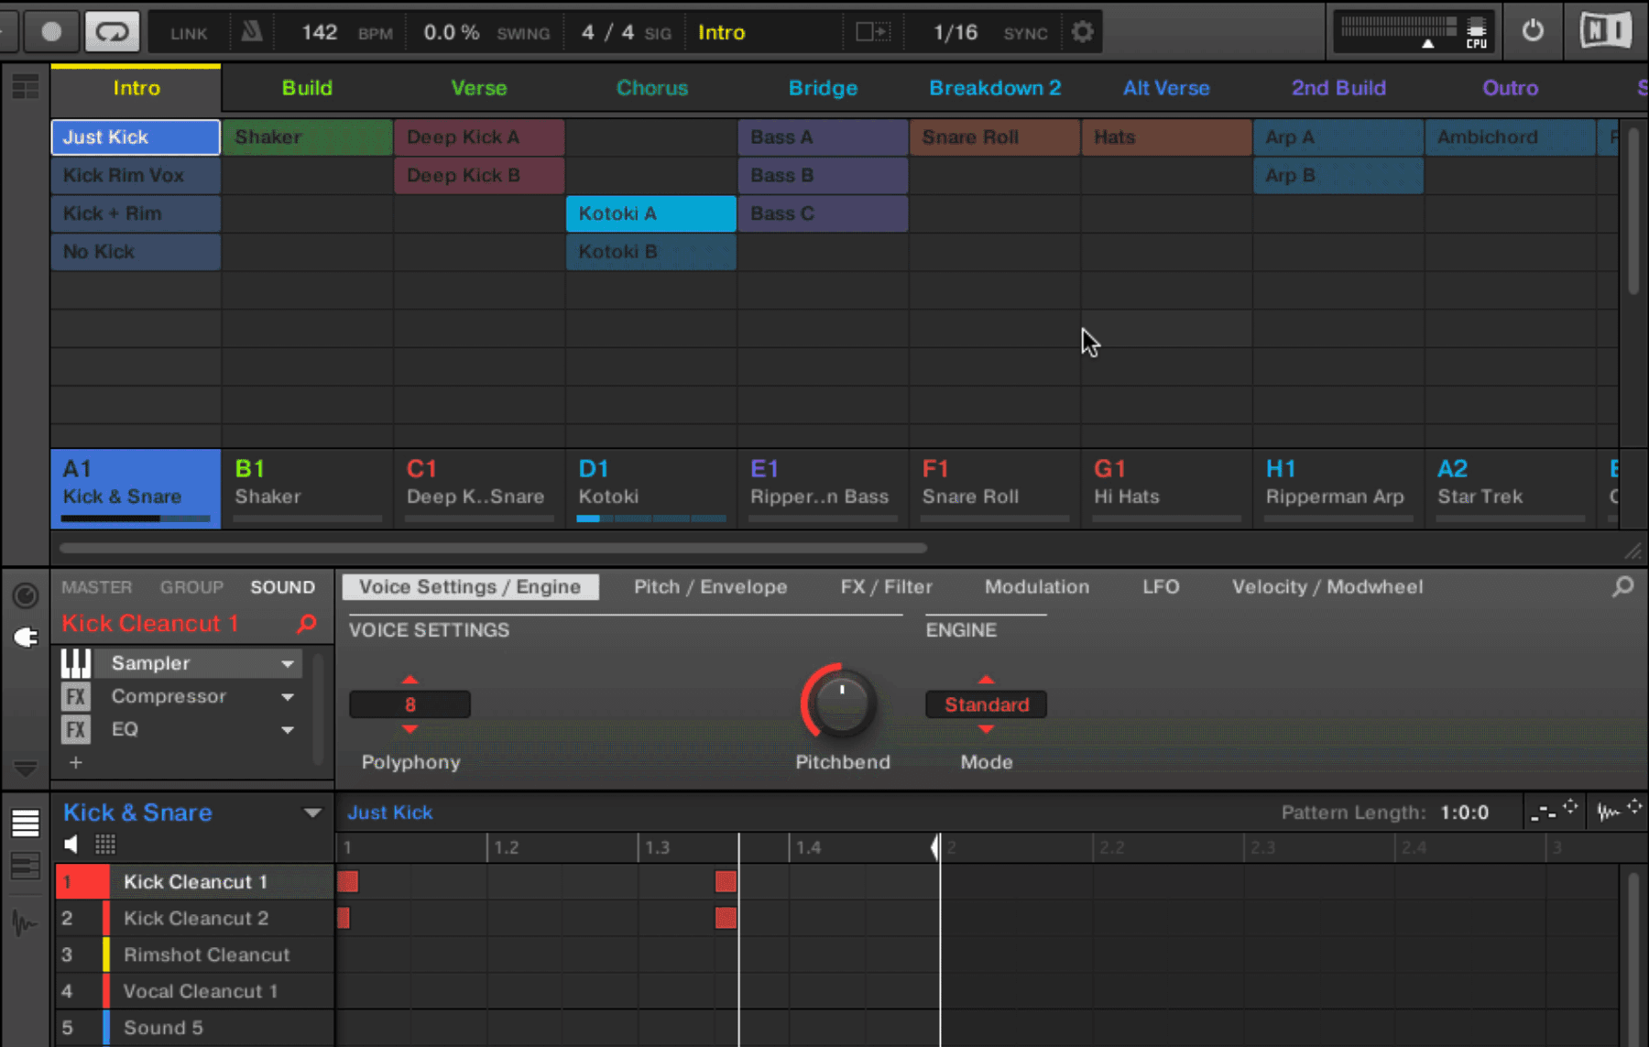Click the Standard engine mode button

click(986, 704)
